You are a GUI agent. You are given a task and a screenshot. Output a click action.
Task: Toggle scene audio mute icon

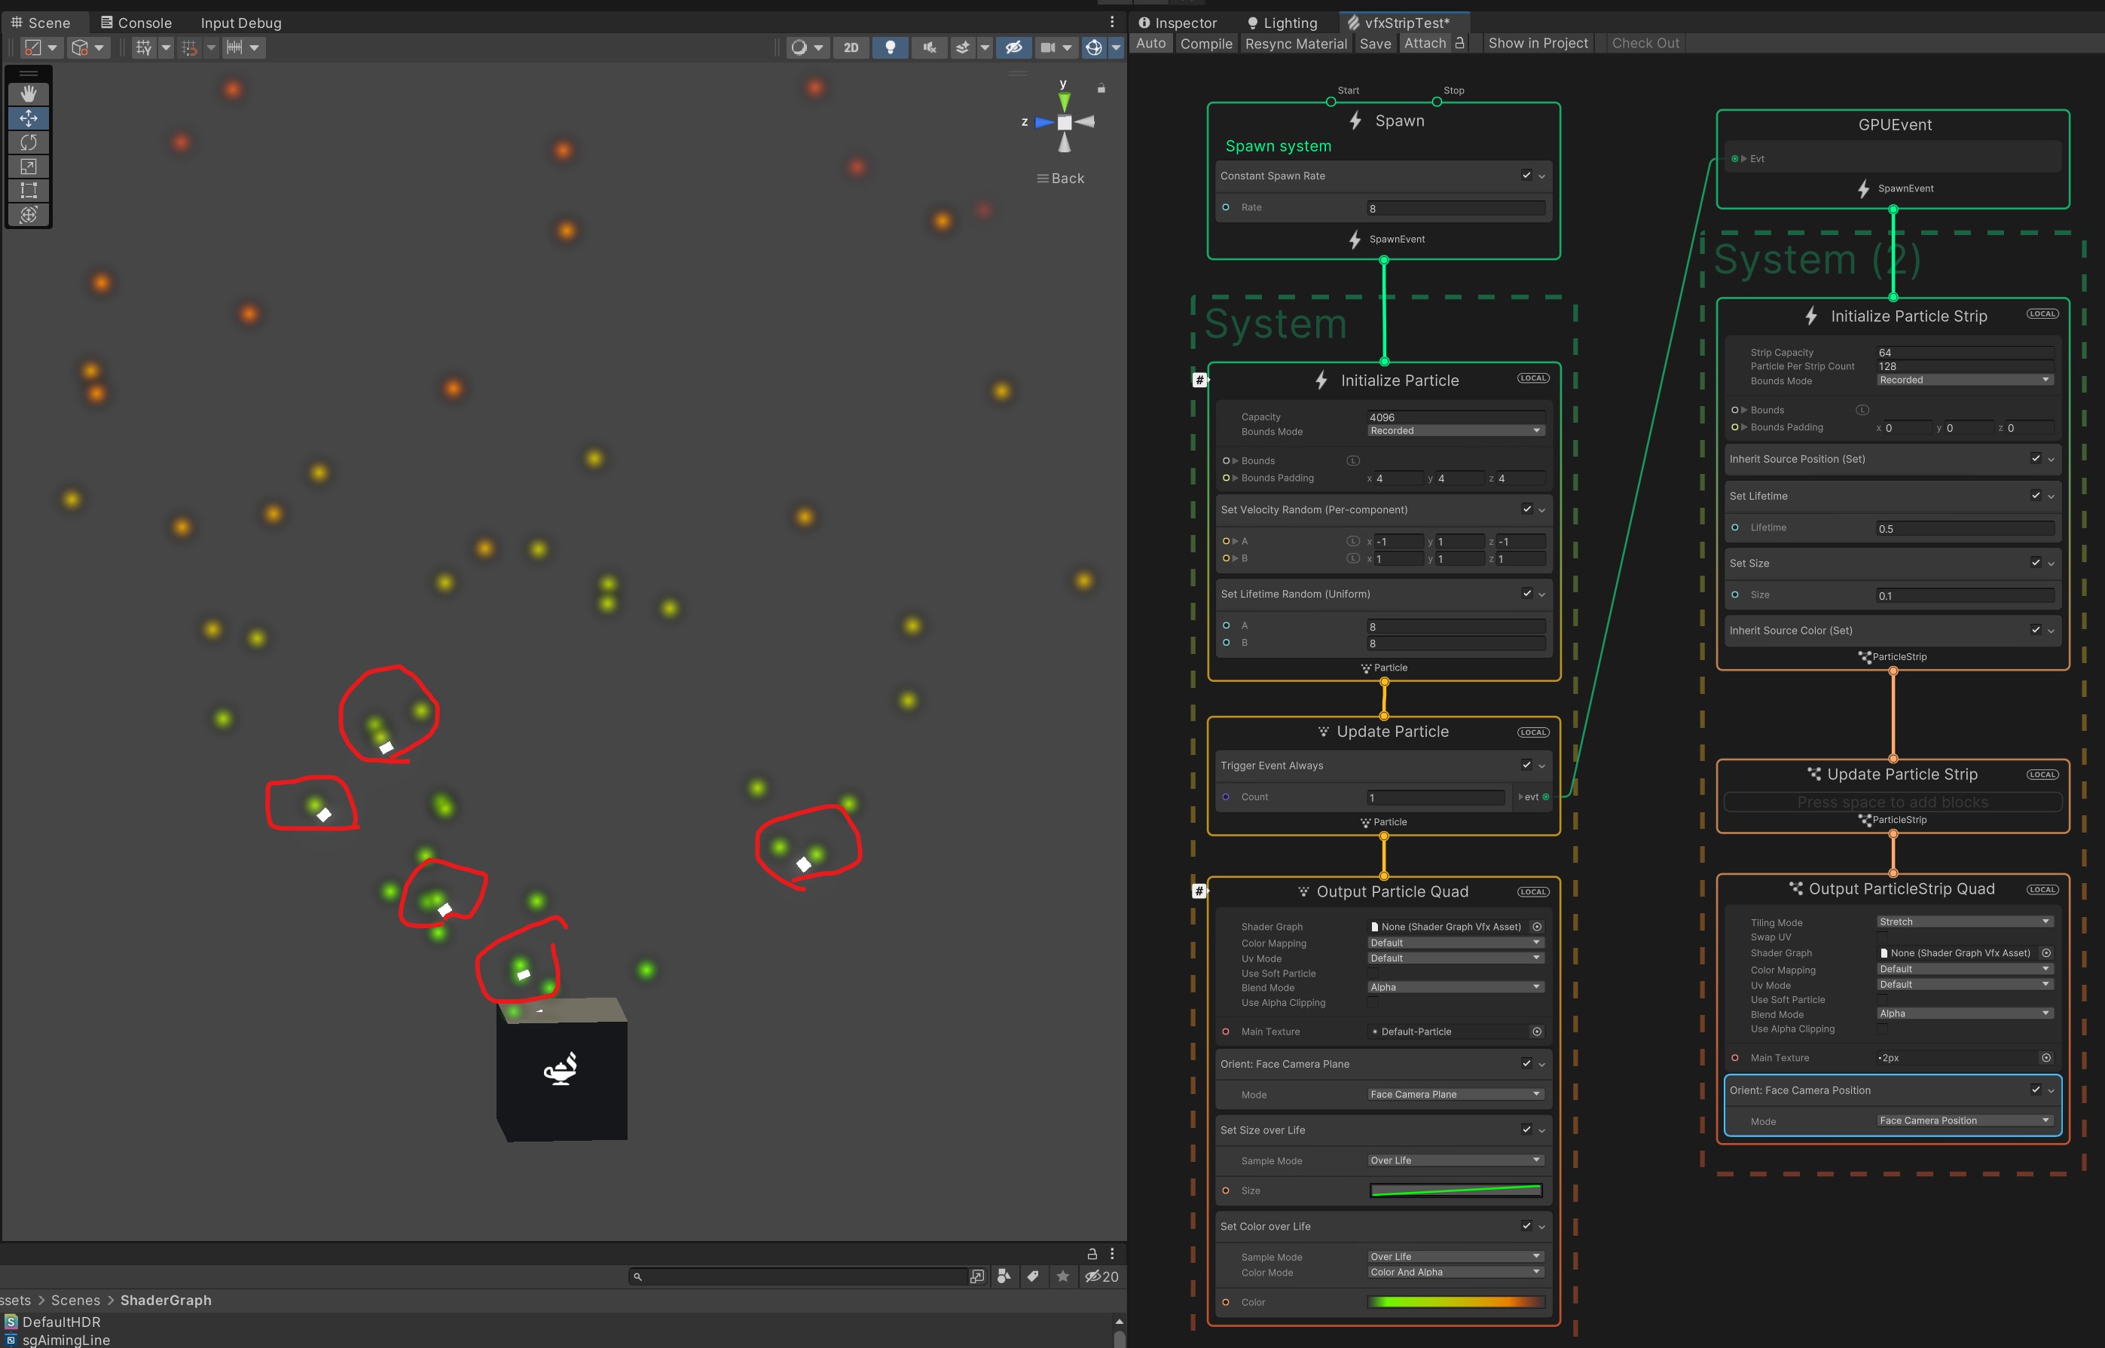tap(930, 47)
